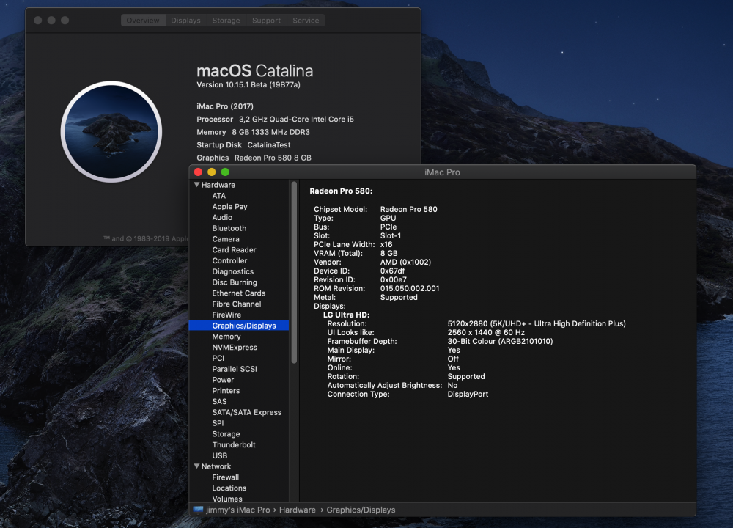Image resolution: width=733 pixels, height=528 pixels.
Task: Select SATA/SATA Express in the sidebar
Action: (247, 412)
